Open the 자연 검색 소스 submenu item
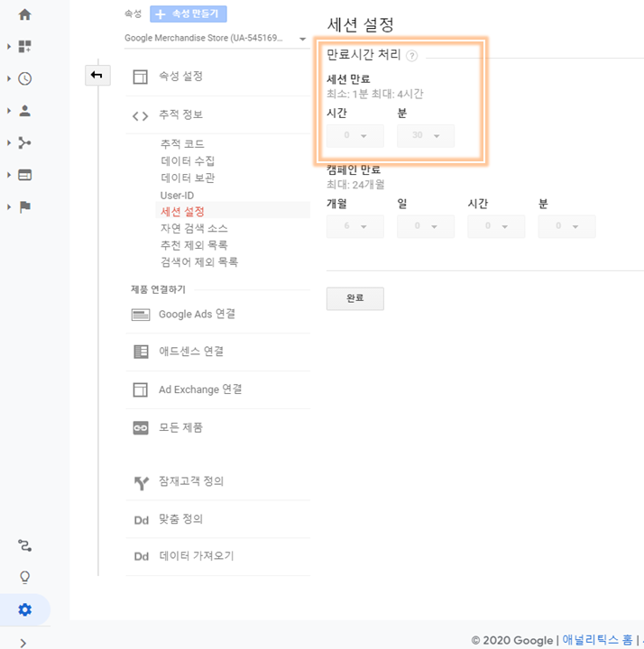 (x=194, y=228)
